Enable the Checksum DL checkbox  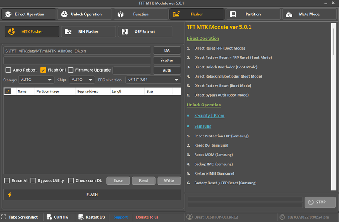coord(71,180)
